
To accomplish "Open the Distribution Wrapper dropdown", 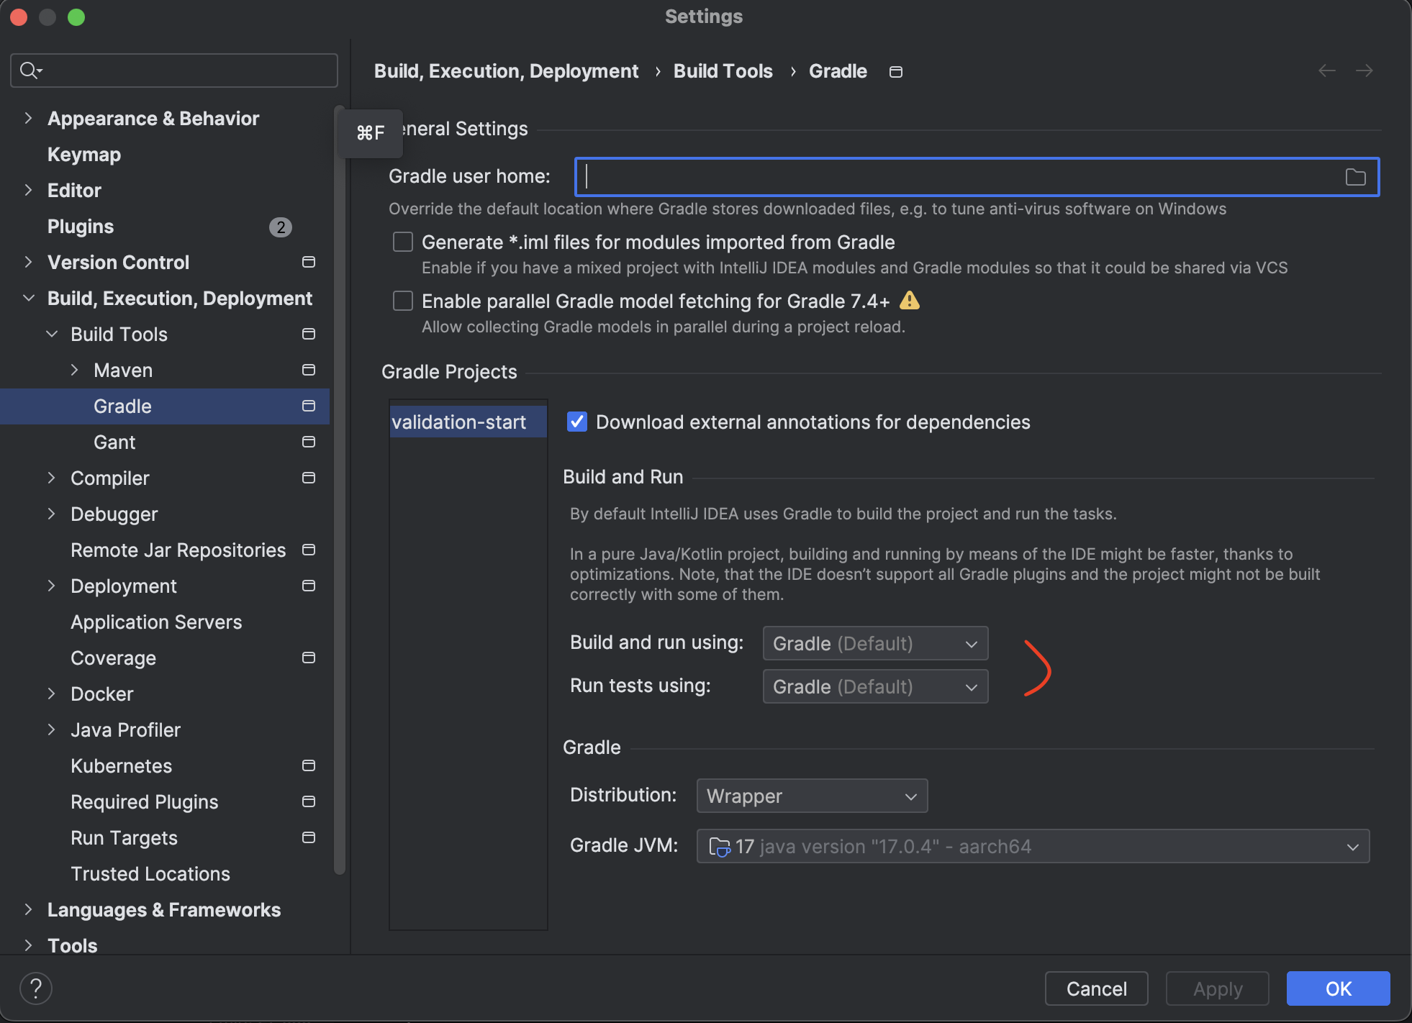I will click(x=812, y=796).
